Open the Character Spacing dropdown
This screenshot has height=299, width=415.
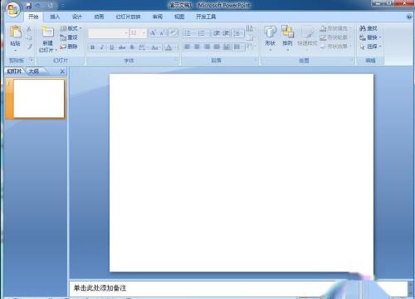(x=143, y=47)
